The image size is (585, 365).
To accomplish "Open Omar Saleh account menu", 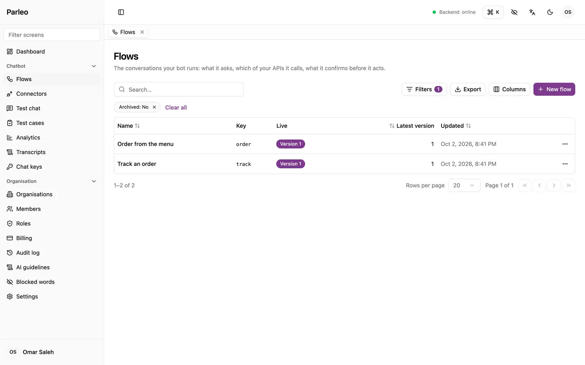I will tap(52, 352).
